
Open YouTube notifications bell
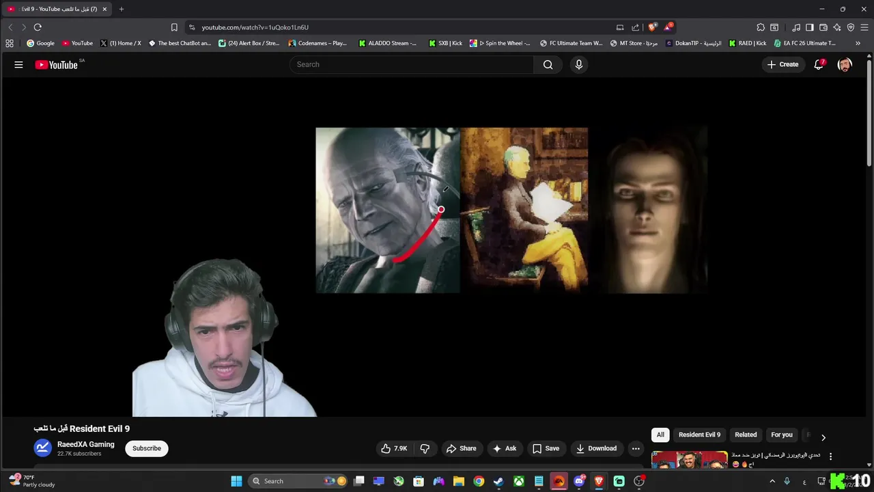tap(819, 64)
